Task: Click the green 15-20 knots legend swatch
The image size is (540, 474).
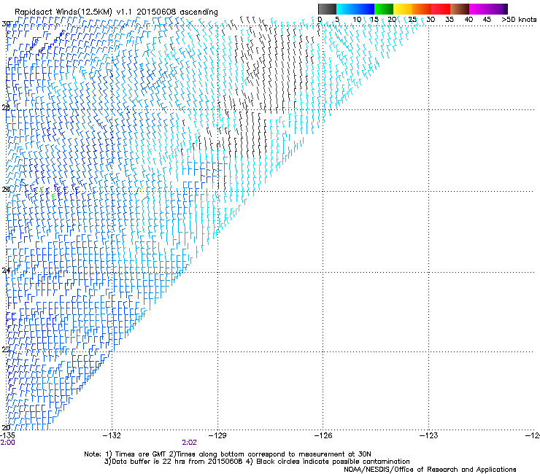Action: pos(384,9)
